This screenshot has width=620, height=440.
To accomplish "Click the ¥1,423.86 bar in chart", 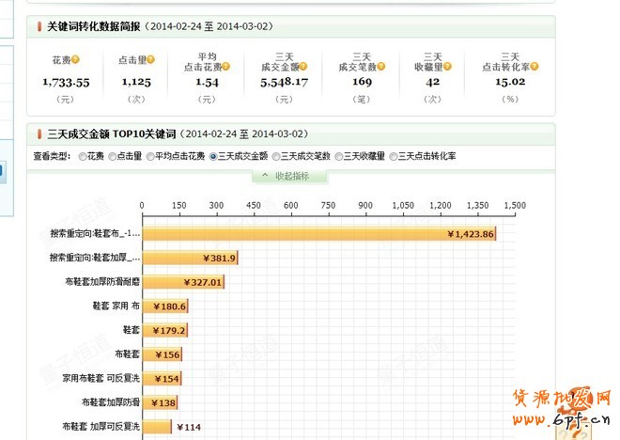I will point(318,234).
